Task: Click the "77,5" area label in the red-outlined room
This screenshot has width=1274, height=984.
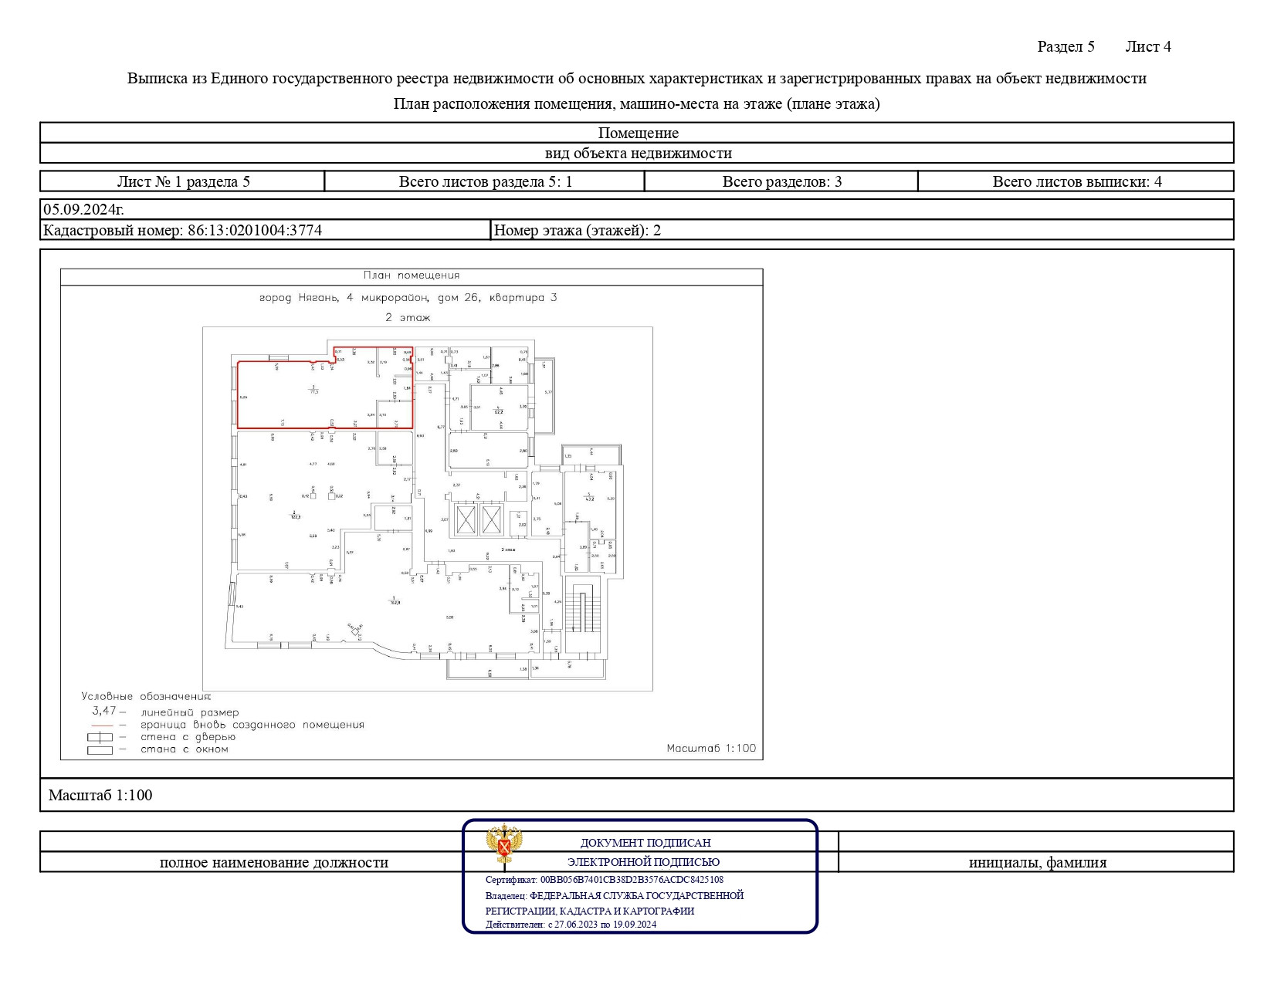Action: click(x=313, y=391)
